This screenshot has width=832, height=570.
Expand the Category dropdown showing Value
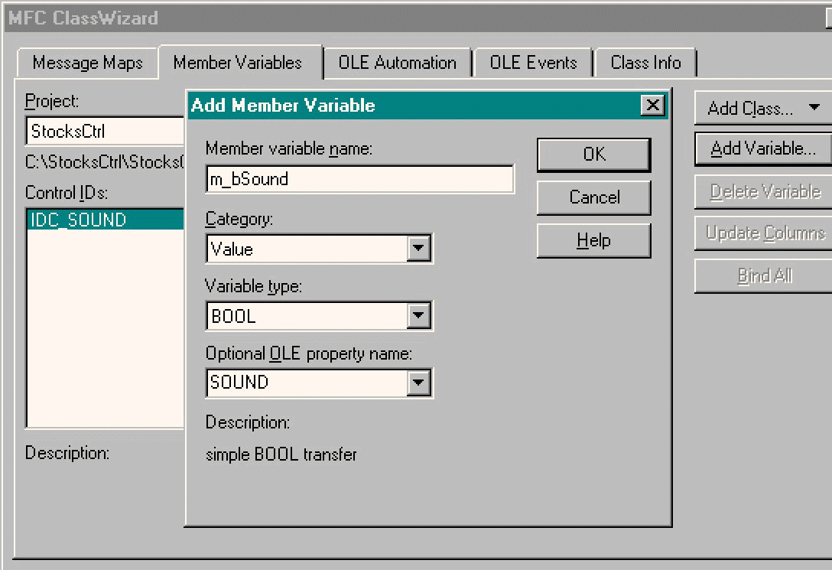(x=418, y=249)
